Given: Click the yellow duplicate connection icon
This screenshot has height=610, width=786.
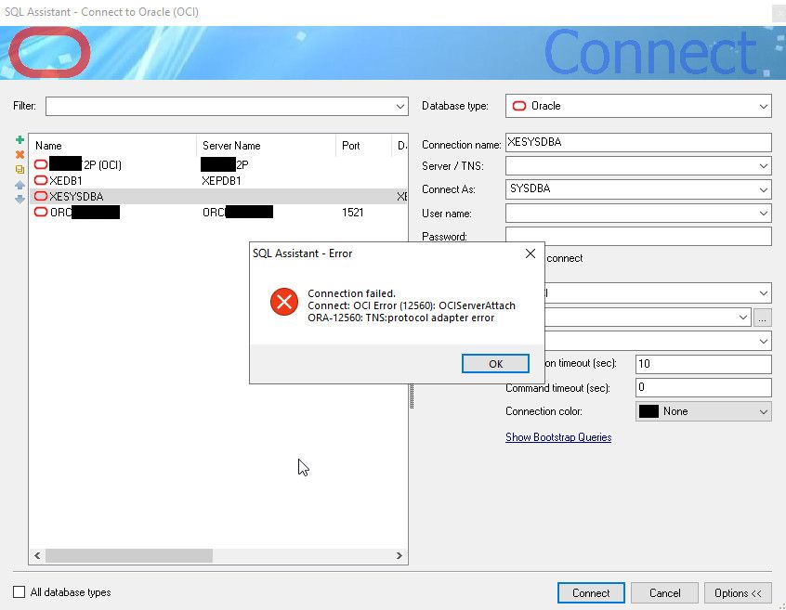Looking at the screenshot, I should coord(20,170).
